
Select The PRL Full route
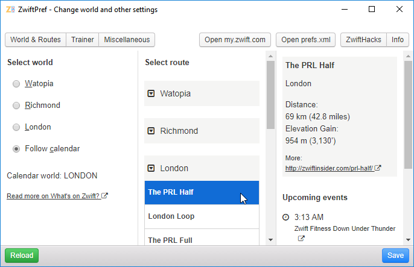click(202, 237)
